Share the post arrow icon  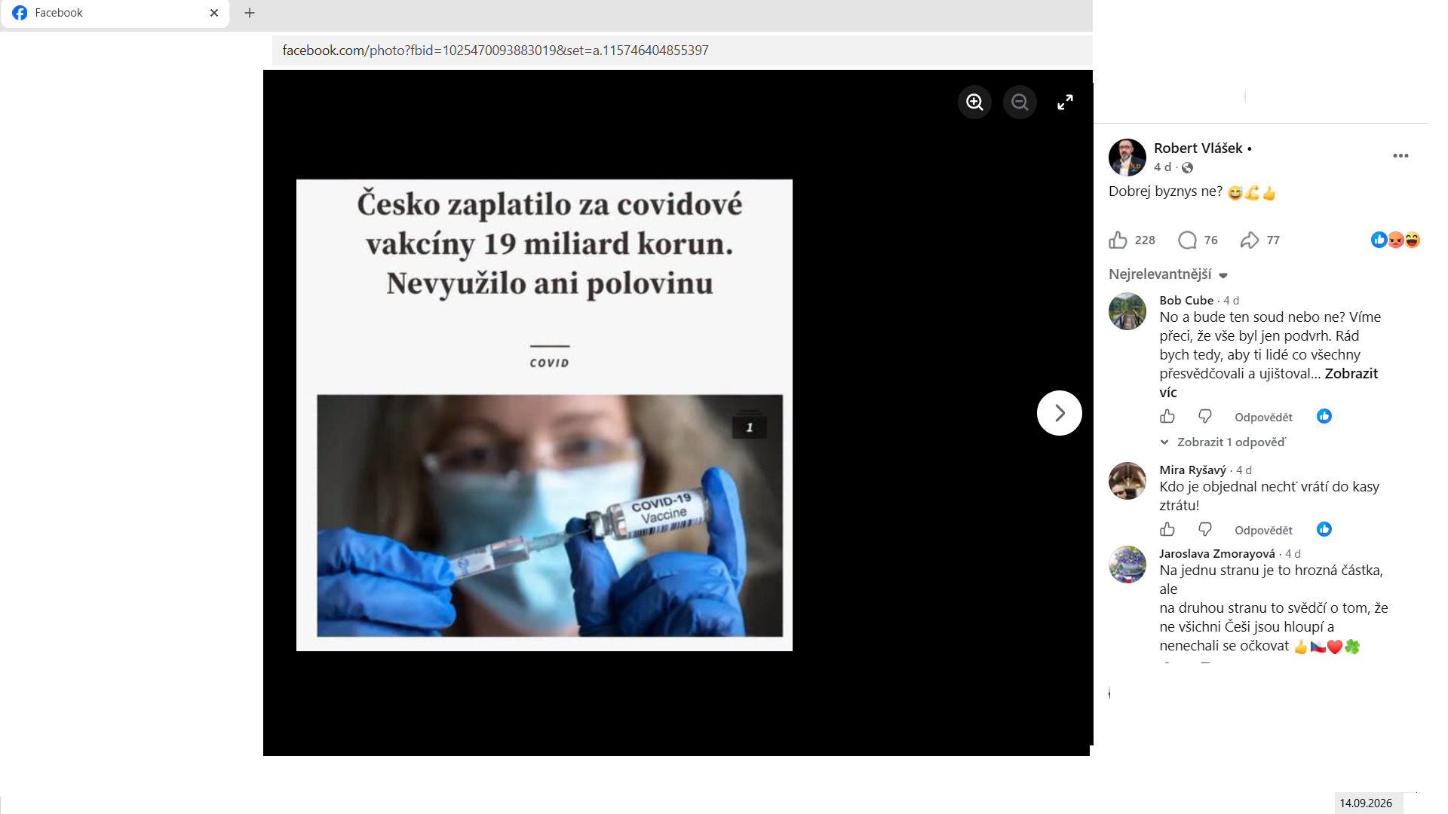click(x=1250, y=240)
